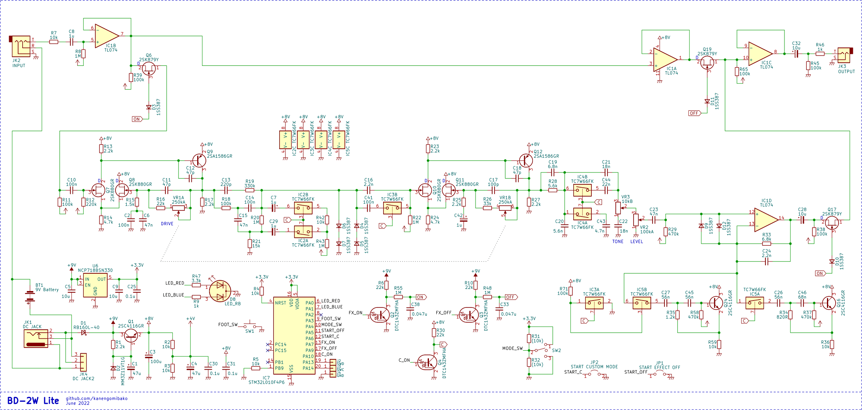Click the D8 LED_RB dual LED symbol
Viewport: 862px width, 410px height.
220,291
